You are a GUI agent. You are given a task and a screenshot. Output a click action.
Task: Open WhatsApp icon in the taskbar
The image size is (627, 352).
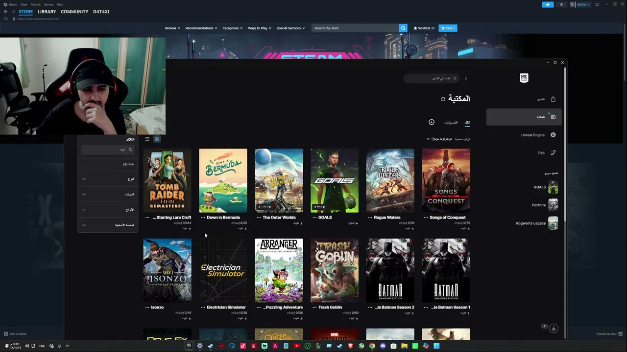tap(415, 346)
